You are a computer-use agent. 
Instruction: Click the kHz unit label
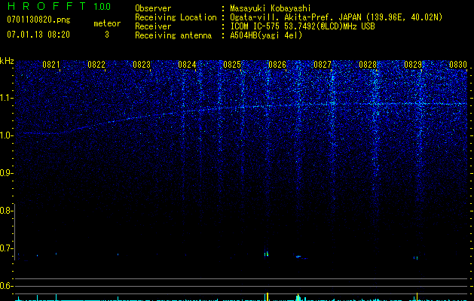[8, 60]
